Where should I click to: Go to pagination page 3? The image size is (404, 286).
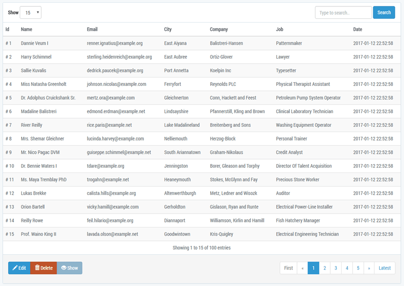click(336, 268)
